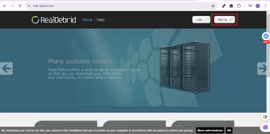
Task: Click the 'Many available hosters' heading
Action: pos(80,61)
